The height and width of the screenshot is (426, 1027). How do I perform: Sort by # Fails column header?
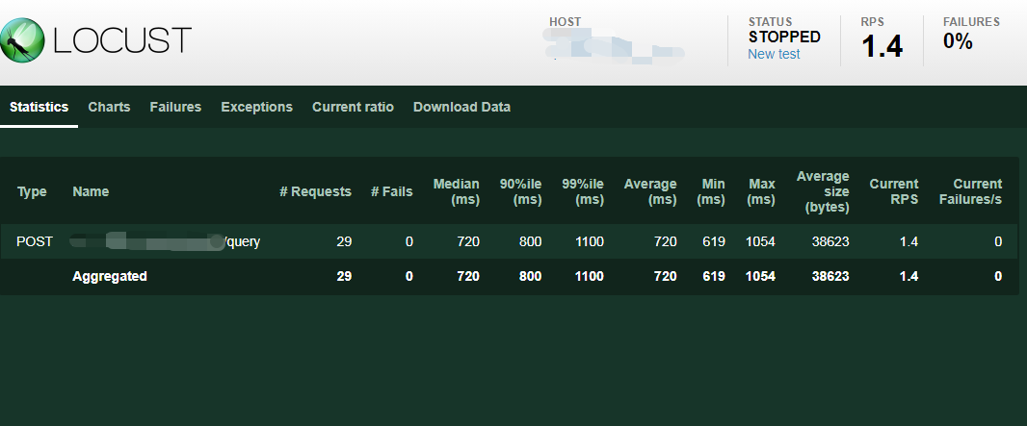tap(391, 191)
